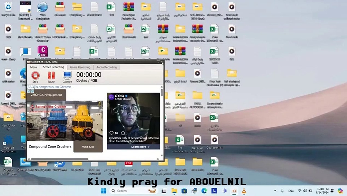Select the PDF file icon on desktop

coord(128,164)
